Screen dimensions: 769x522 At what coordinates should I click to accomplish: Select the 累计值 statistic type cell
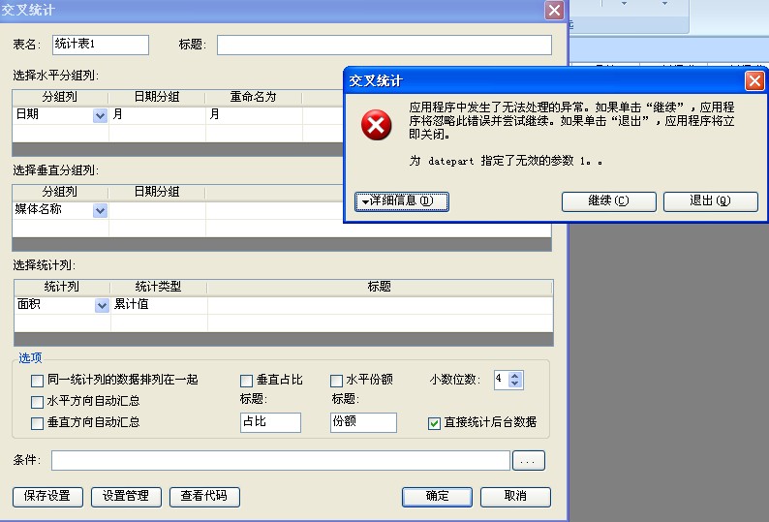coord(159,305)
